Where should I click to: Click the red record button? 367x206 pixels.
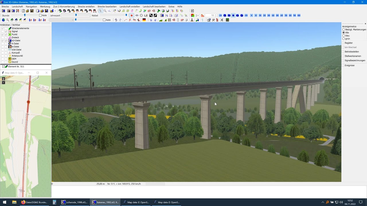pyautogui.click(x=132, y=15)
